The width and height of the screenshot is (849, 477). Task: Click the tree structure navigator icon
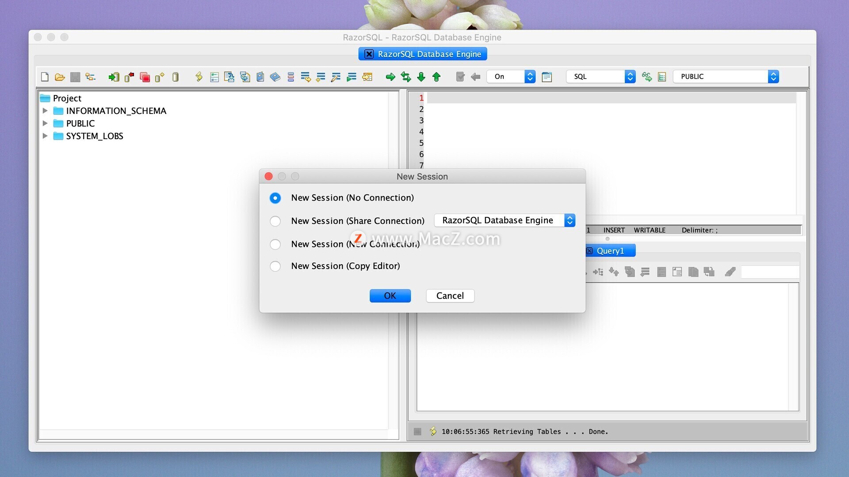[91, 77]
